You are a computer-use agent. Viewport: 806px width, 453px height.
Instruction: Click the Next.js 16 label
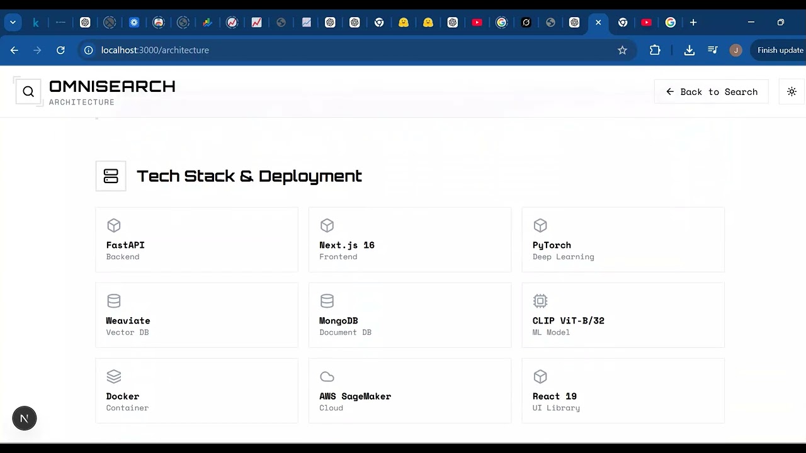(x=347, y=245)
